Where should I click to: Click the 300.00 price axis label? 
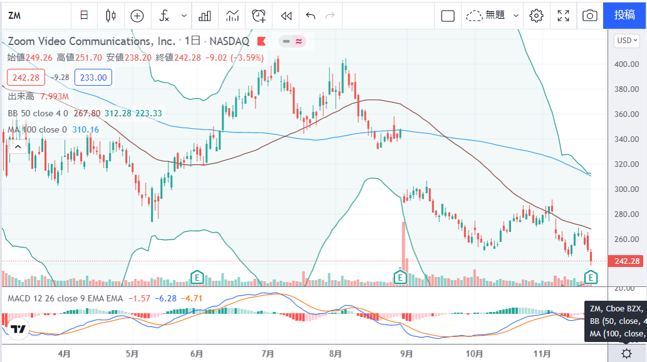[x=626, y=189]
